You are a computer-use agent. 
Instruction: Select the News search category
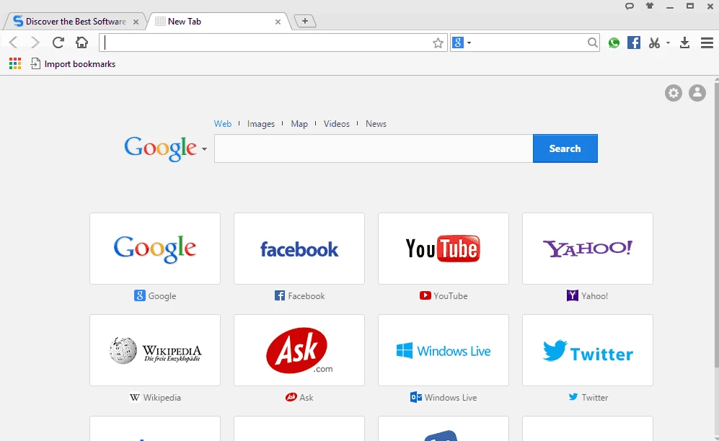point(376,124)
